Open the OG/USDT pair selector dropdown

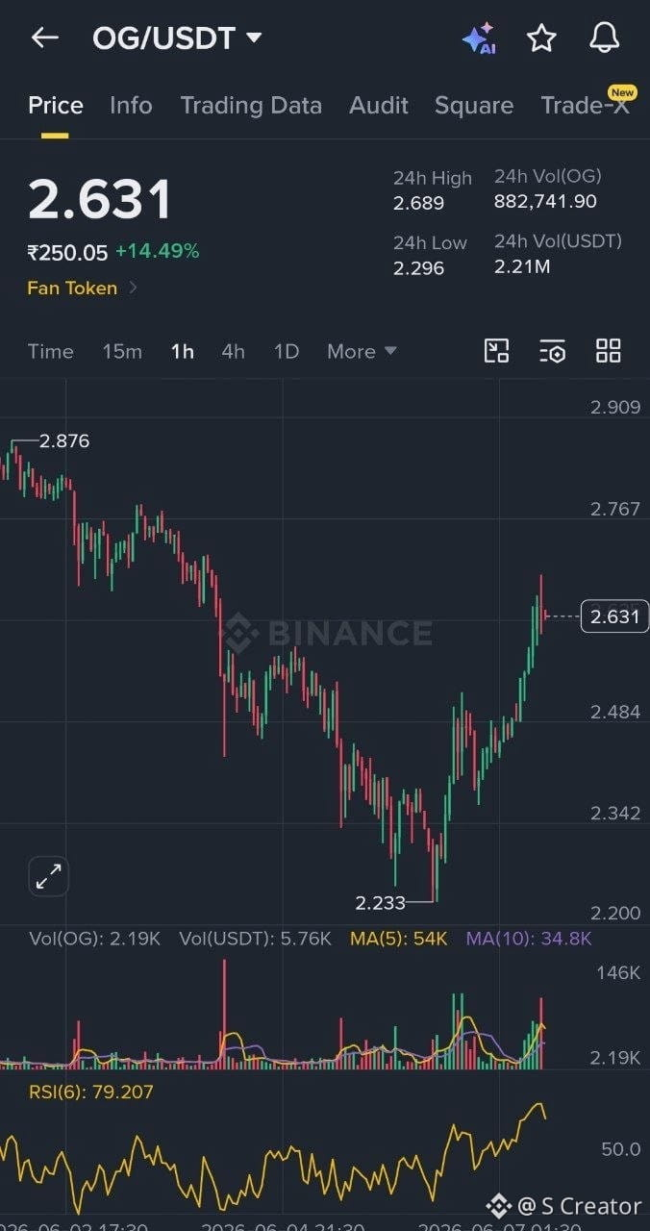(177, 38)
